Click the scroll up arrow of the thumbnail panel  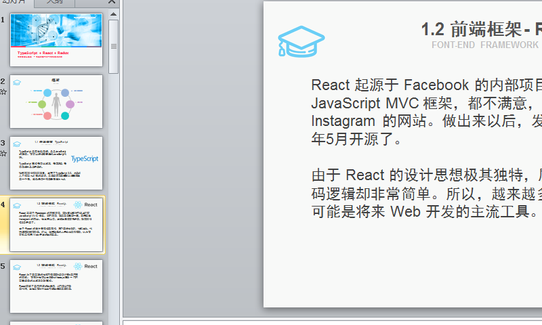coord(113,14)
